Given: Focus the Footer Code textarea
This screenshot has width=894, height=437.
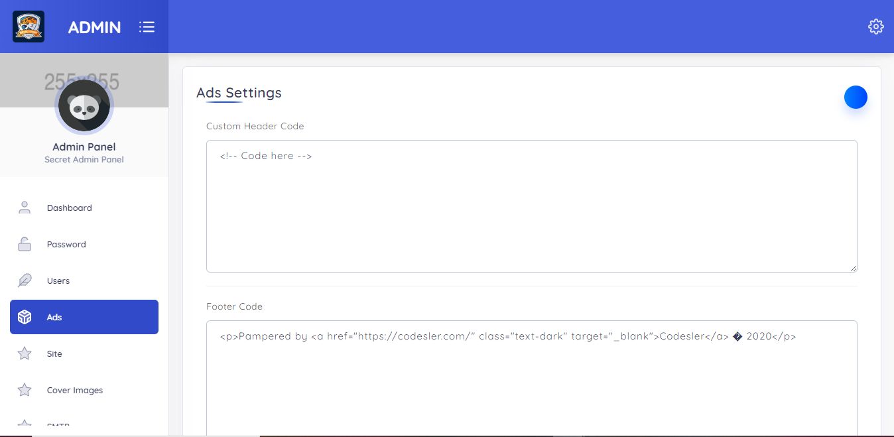Looking at the screenshot, I should pos(531,378).
